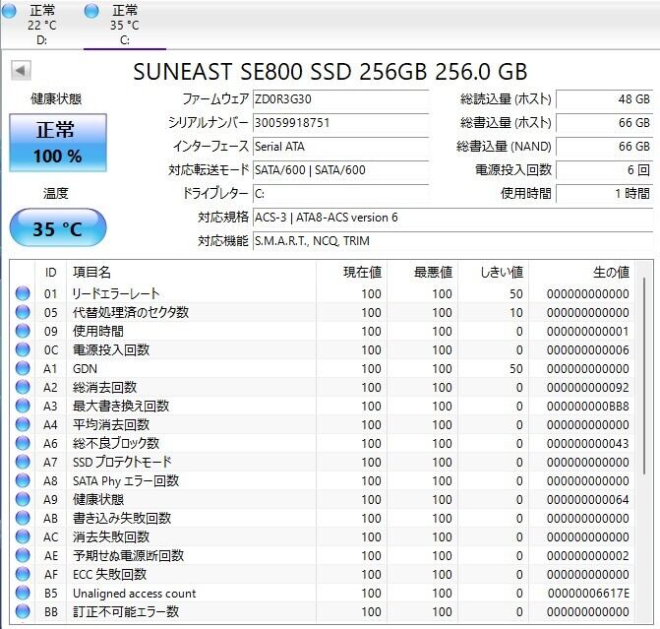Image resolution: width=660 pixels, height=629 pixels.
Task: Click the status orb for SATA Phy row
Action: (x=23, y=480)
